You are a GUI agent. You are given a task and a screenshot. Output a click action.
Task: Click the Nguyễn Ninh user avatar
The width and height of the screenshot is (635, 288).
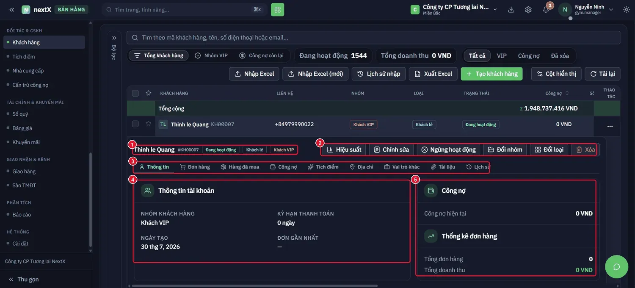pyautogui.click(x=565, y=9)
